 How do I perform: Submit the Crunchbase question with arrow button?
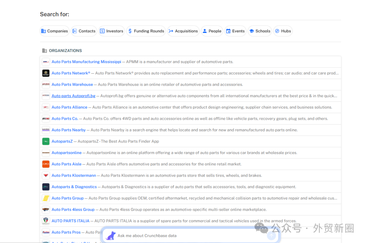point(271,236)
